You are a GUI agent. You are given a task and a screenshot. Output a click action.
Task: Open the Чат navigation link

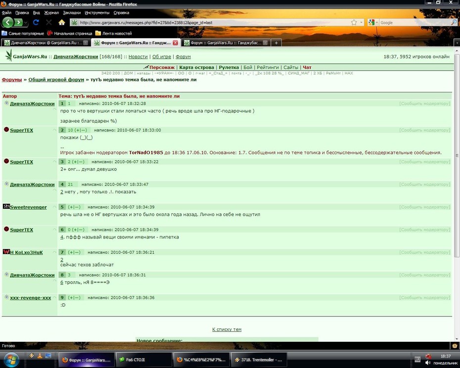click(x=307, y=67)
